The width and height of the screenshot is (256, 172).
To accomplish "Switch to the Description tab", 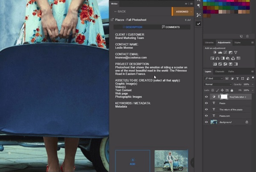I will (133, 27).
